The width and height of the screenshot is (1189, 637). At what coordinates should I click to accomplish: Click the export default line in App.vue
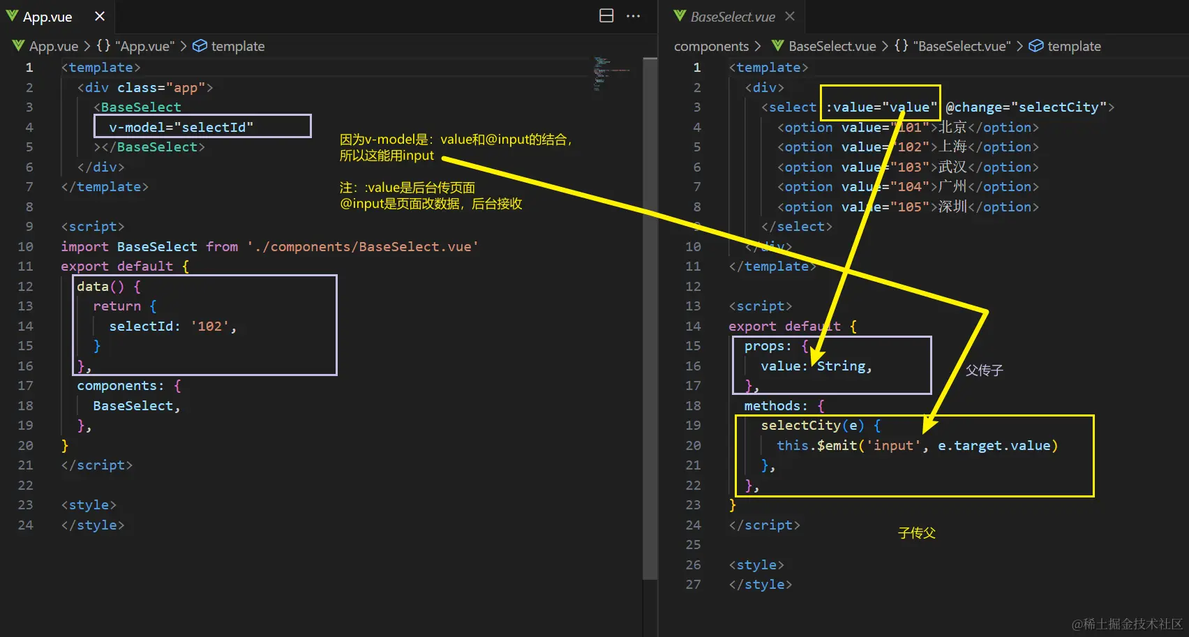125,266
